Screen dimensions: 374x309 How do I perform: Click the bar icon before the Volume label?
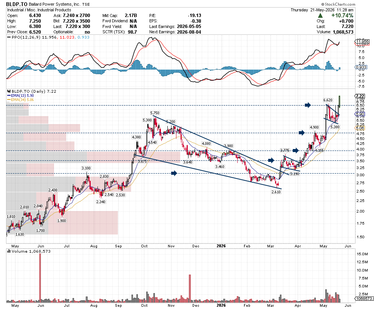coord(9,251)
